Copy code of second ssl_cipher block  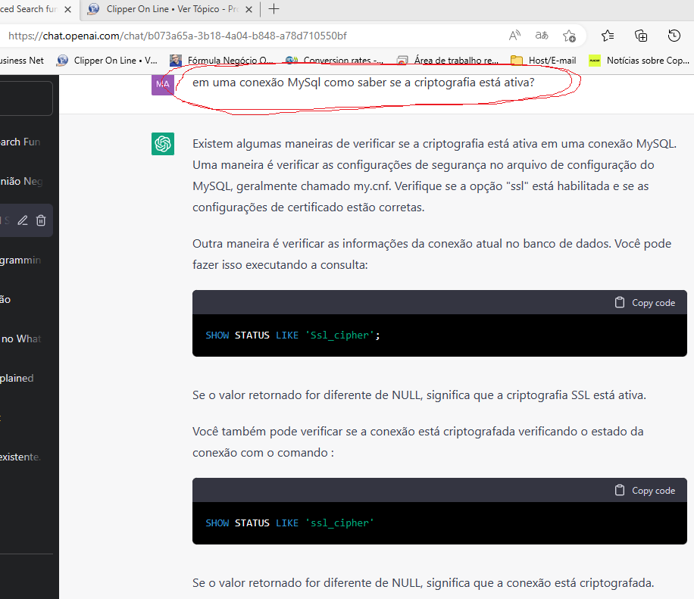pyautogui.click(x=645, y=490)
